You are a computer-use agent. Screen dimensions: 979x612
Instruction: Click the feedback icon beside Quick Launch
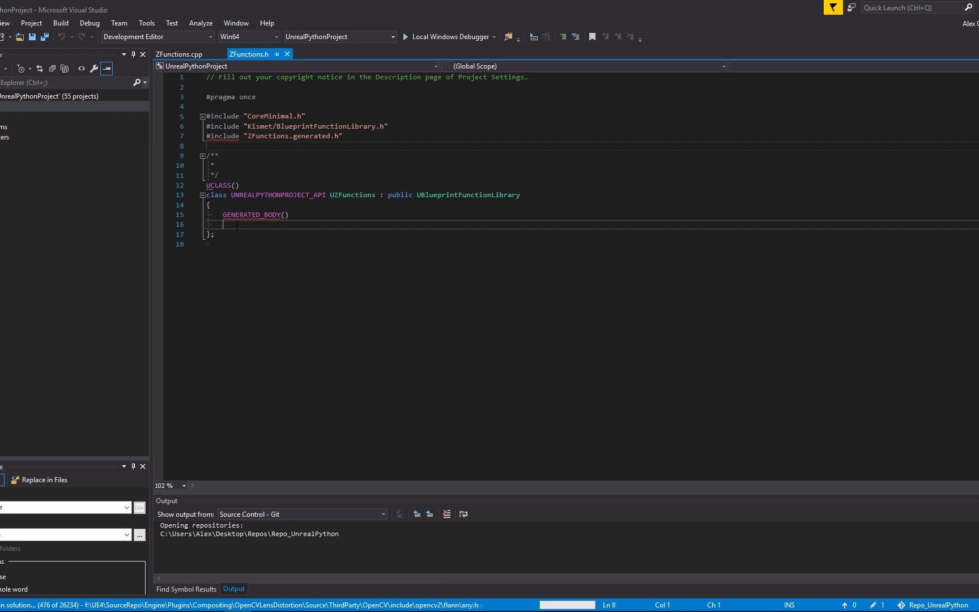point(851,7)
